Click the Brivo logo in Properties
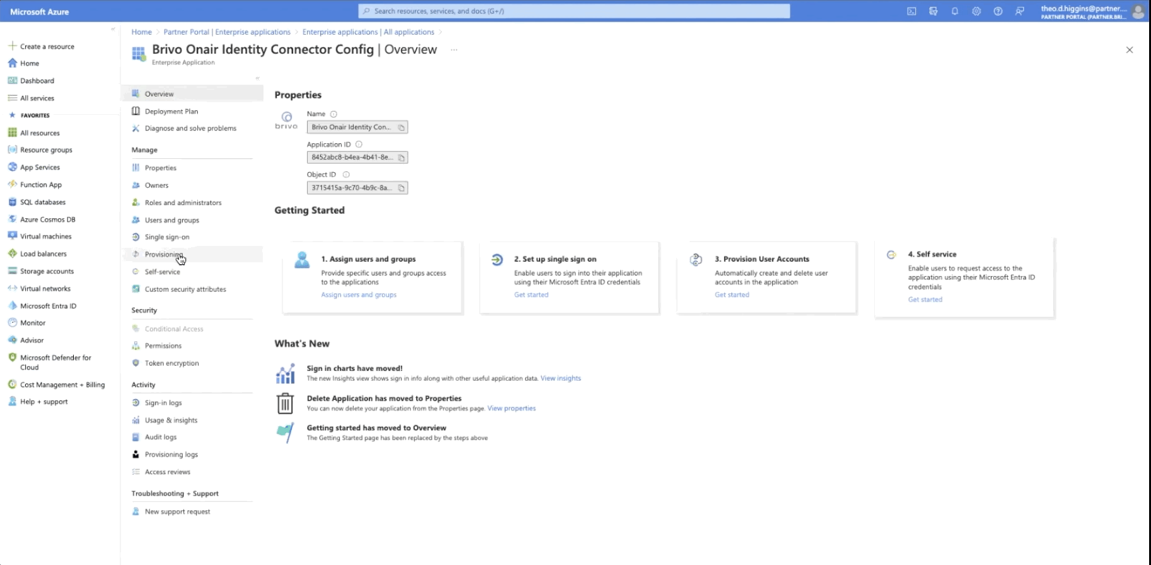The height and width of the screenshot is (565, 1151). pyautogui.click(x=286, y=120)
